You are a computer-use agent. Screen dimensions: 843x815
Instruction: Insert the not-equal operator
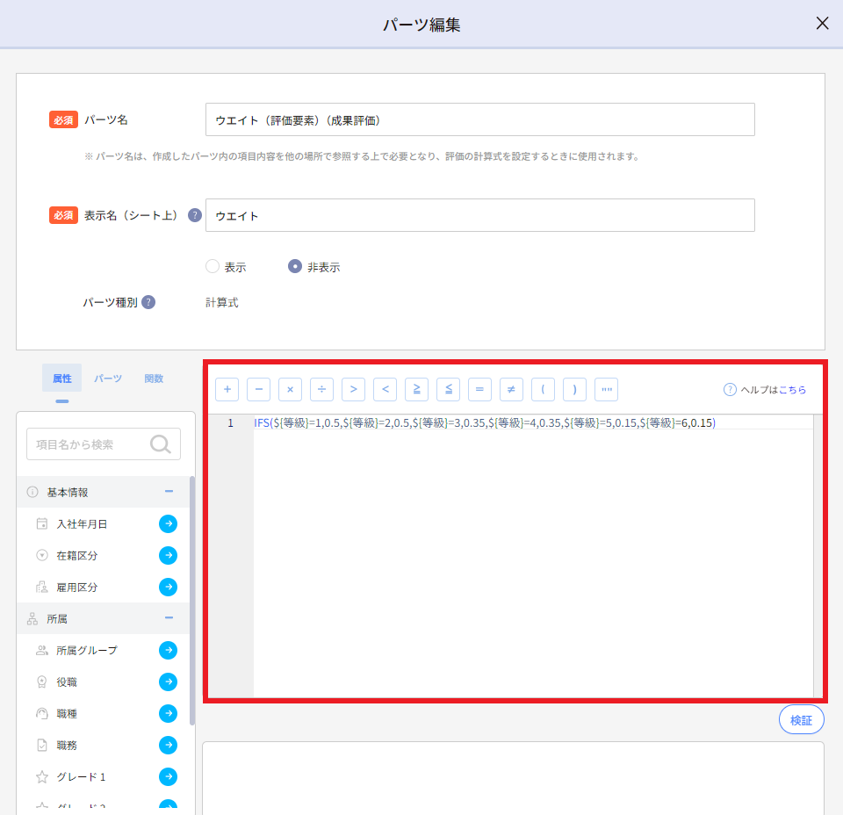tap(511, 389)
